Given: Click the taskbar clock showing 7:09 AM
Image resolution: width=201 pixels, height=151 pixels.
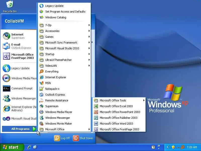Looking at the screenshot, I should (192, 147).
